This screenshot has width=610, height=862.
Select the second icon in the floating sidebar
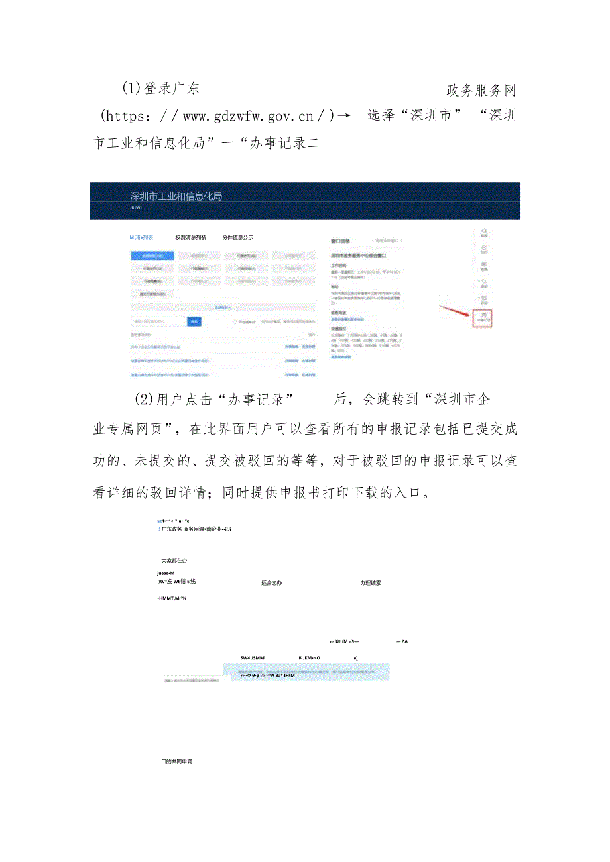pos(483,248)
